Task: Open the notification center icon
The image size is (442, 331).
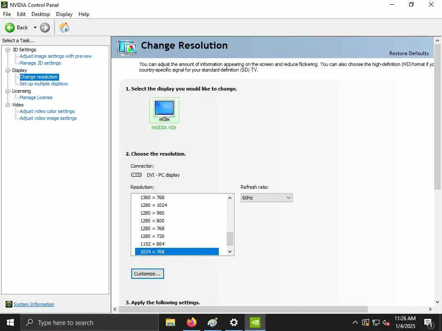Action: (x=429, y=323)
